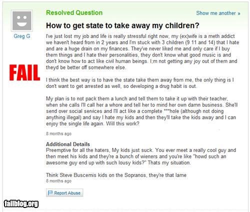Click the Report Abuse button
The width and height of the screenshot is (250, 212).
click(64, 193)
